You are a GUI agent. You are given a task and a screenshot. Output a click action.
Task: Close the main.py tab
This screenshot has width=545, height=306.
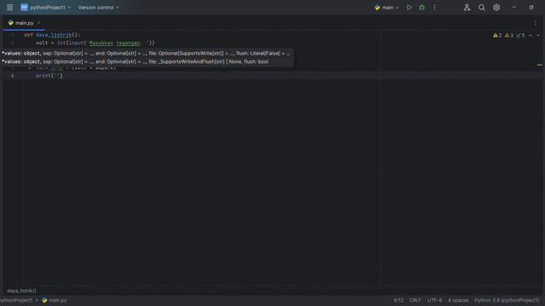coord(38,23)
